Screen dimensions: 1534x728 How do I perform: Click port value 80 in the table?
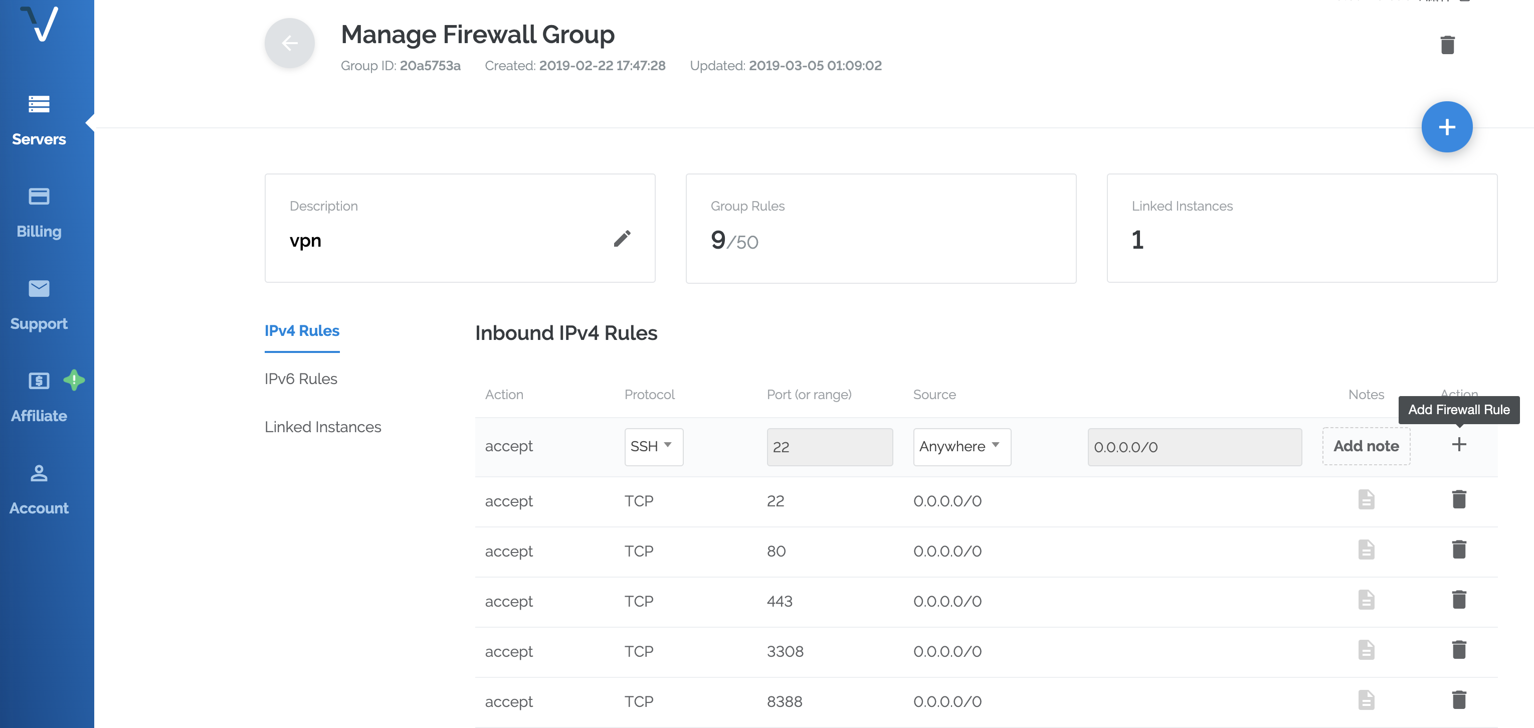pyautogui.click(x=776, y=551)
